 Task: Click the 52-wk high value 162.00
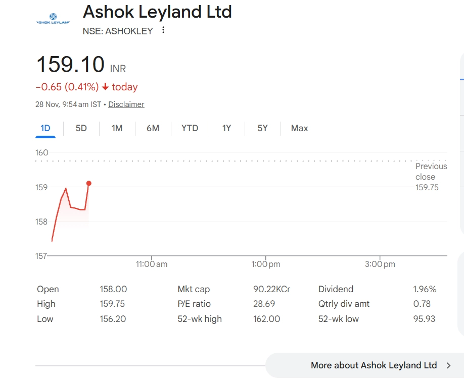tap(266, 319)
